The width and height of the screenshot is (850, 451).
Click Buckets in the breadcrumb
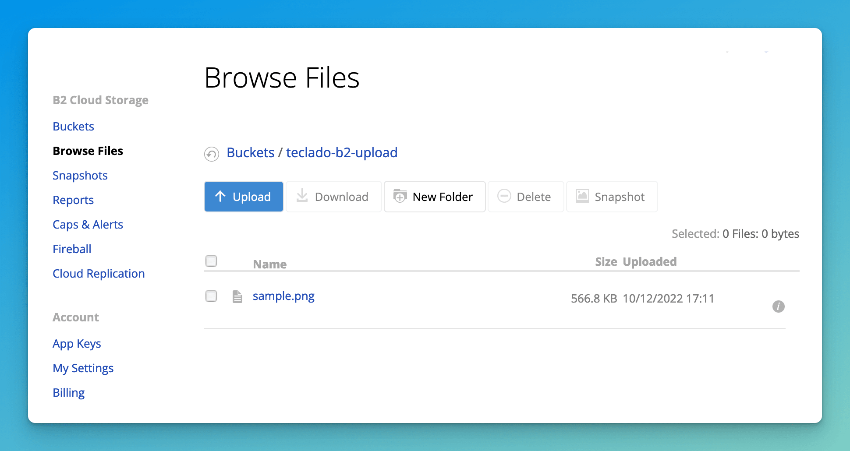(250, 153)
